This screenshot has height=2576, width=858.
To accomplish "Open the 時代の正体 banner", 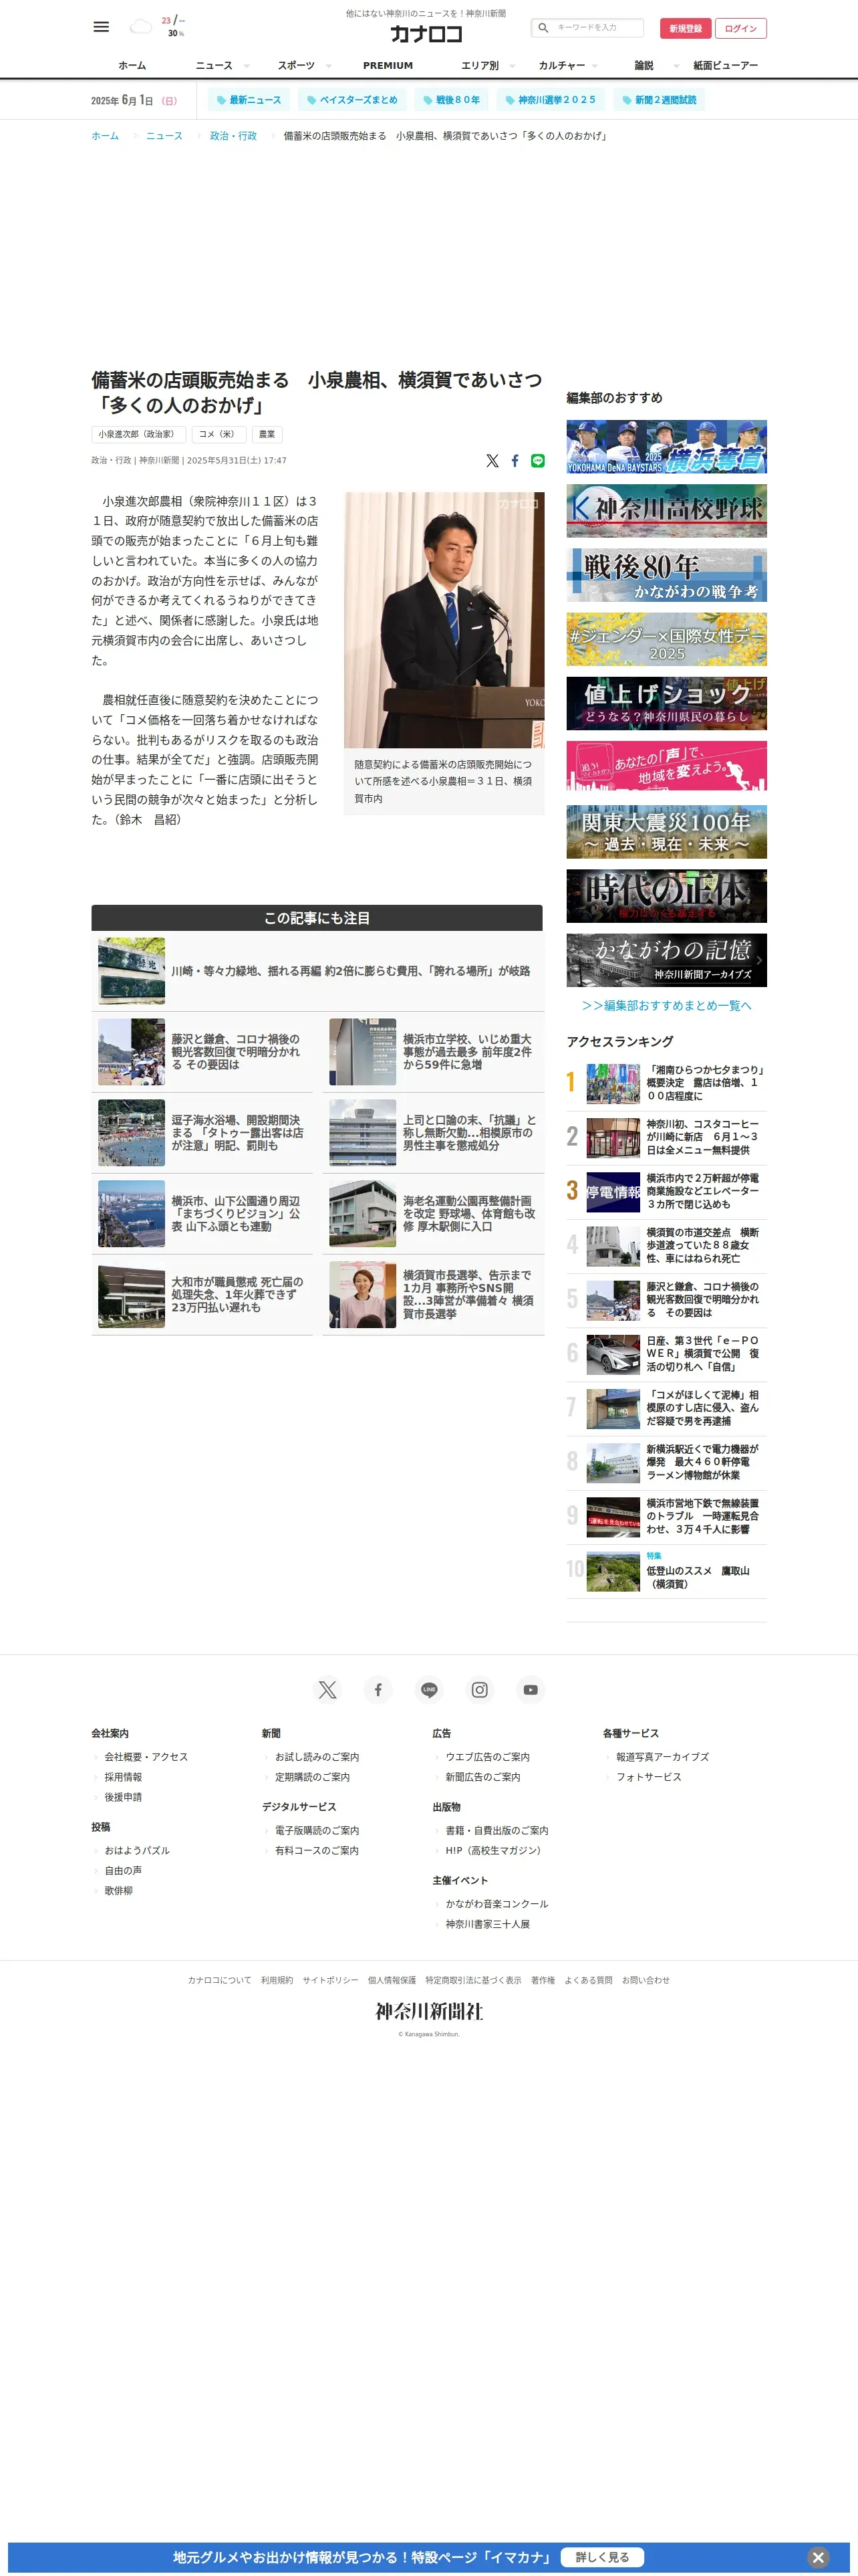I will [666, 896].
